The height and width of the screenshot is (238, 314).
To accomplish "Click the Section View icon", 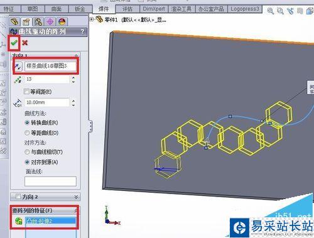I will (x=300, y=11).
